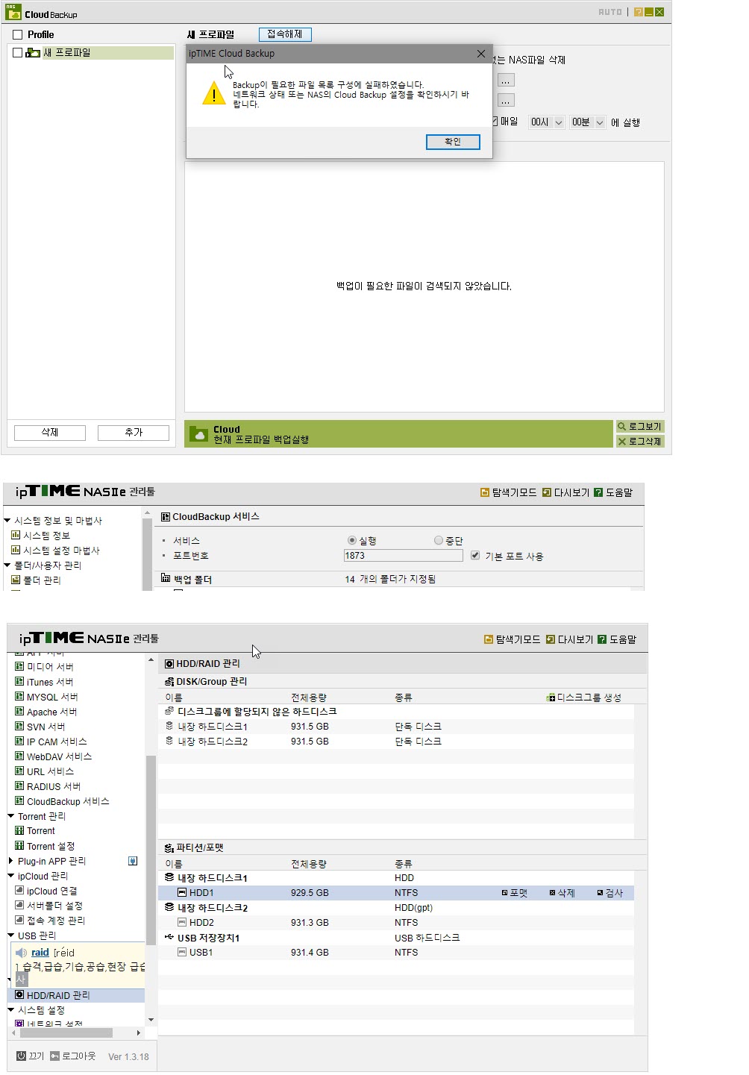Toggle 기본 포트 사용 checkbox

point(475,556)
